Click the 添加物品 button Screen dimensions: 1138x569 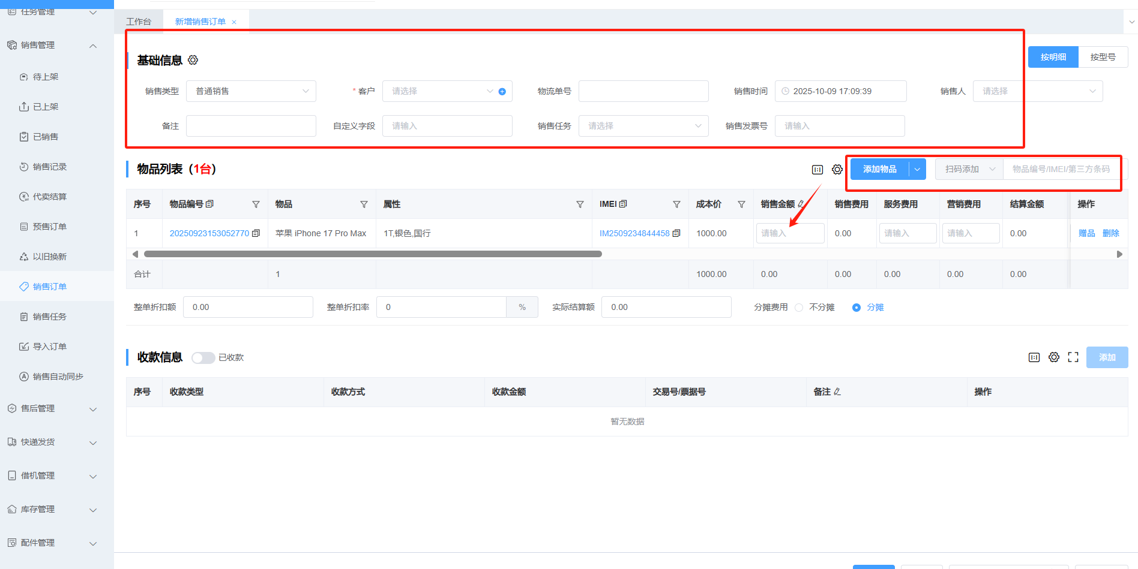click(879, 169)
